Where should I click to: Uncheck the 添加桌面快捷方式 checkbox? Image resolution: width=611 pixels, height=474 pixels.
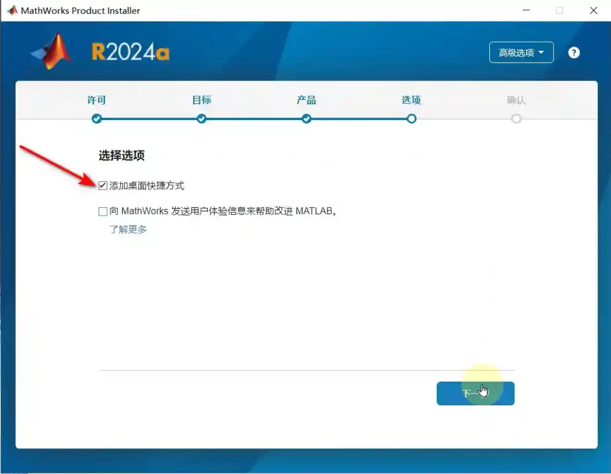click(x=103, y=186)
